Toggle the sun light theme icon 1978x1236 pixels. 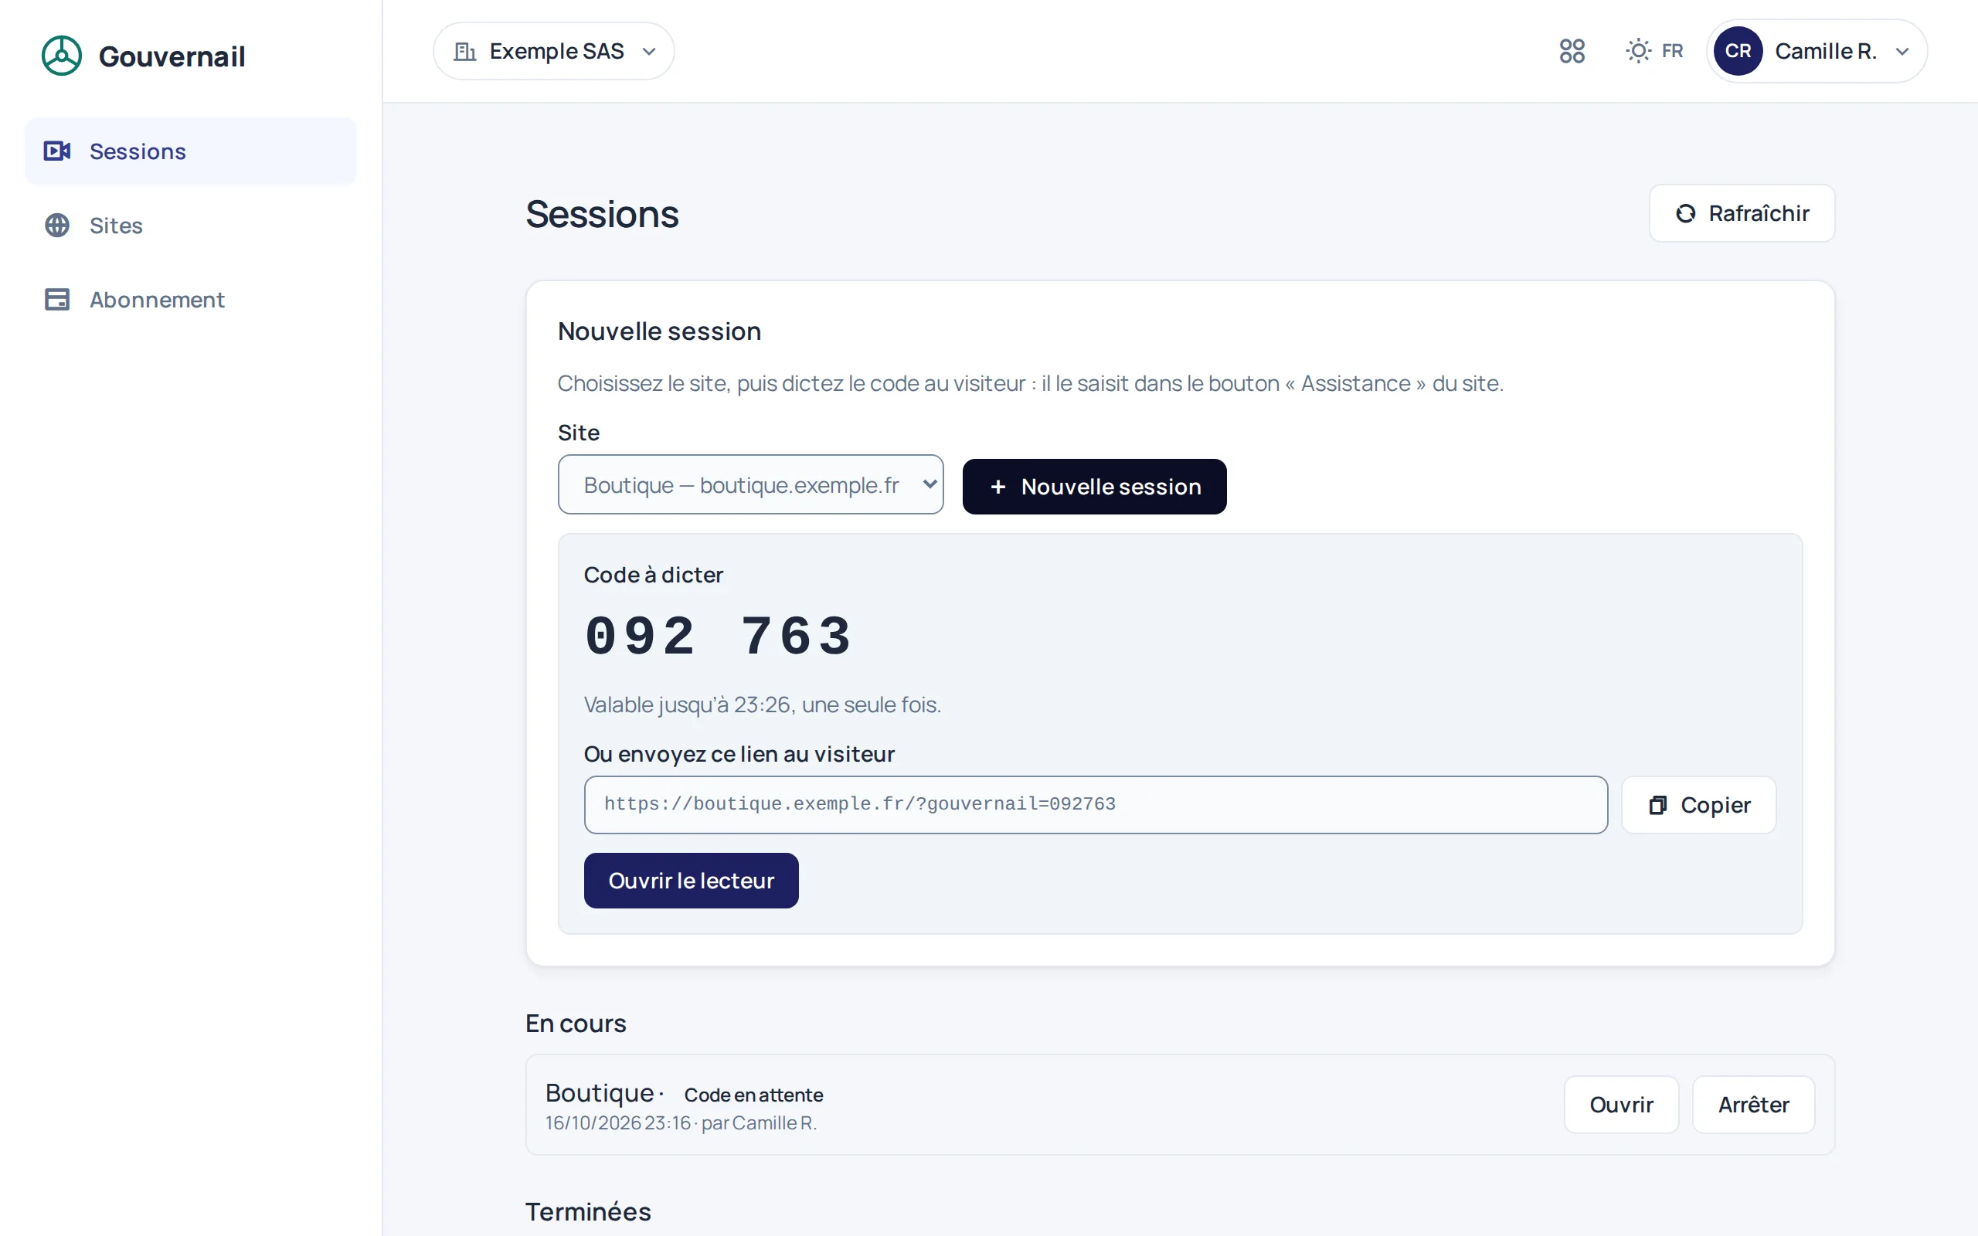pos(1638,51)
